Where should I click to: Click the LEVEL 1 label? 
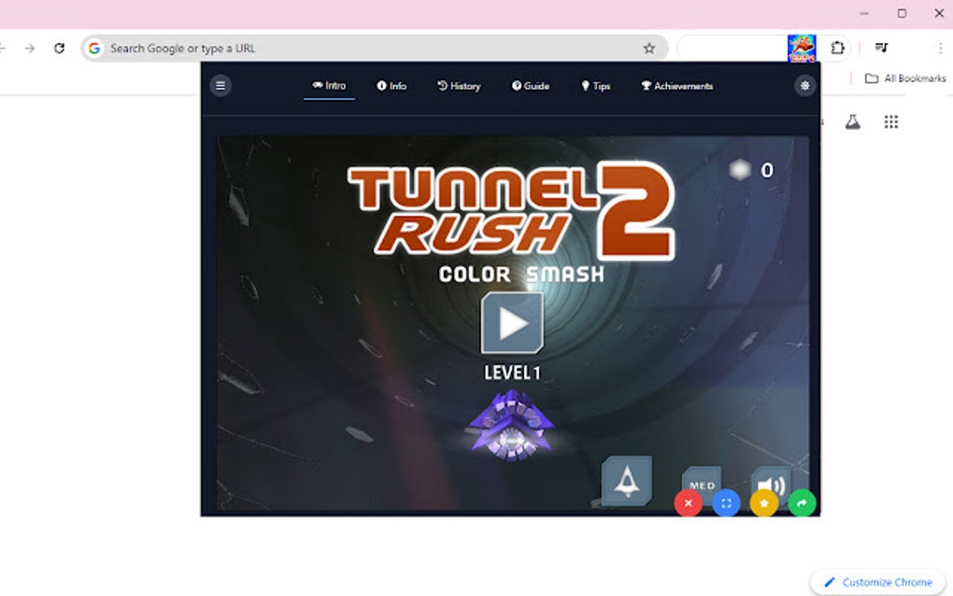tap(512, 373)
